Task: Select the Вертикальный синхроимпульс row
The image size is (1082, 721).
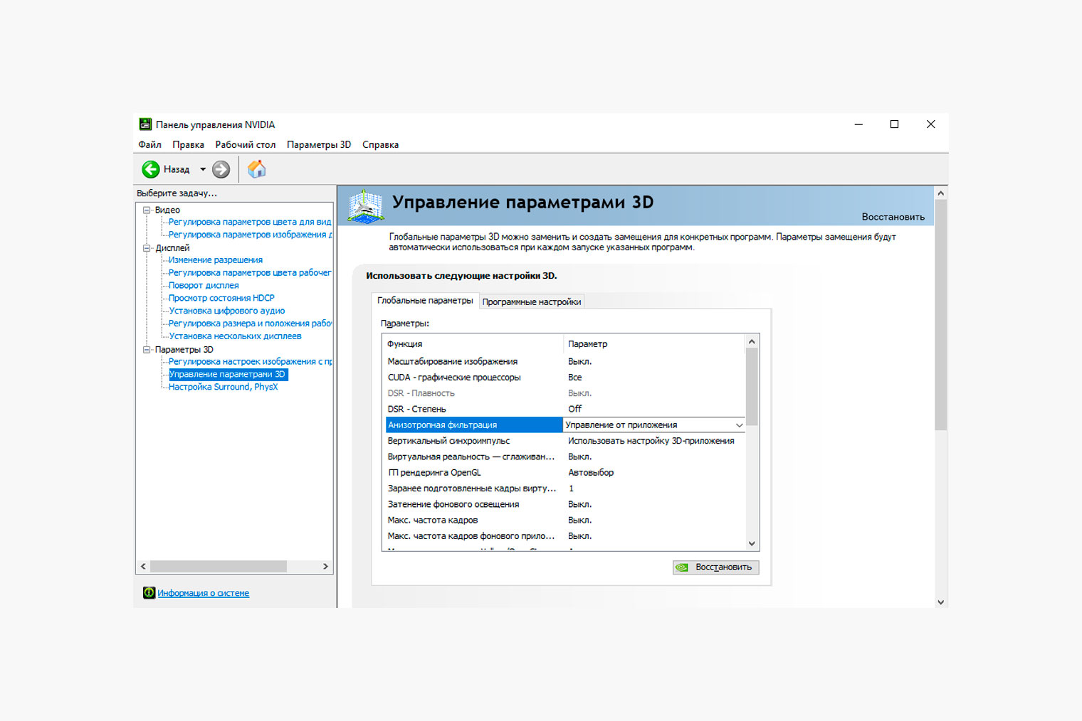Action: (564, 441)
